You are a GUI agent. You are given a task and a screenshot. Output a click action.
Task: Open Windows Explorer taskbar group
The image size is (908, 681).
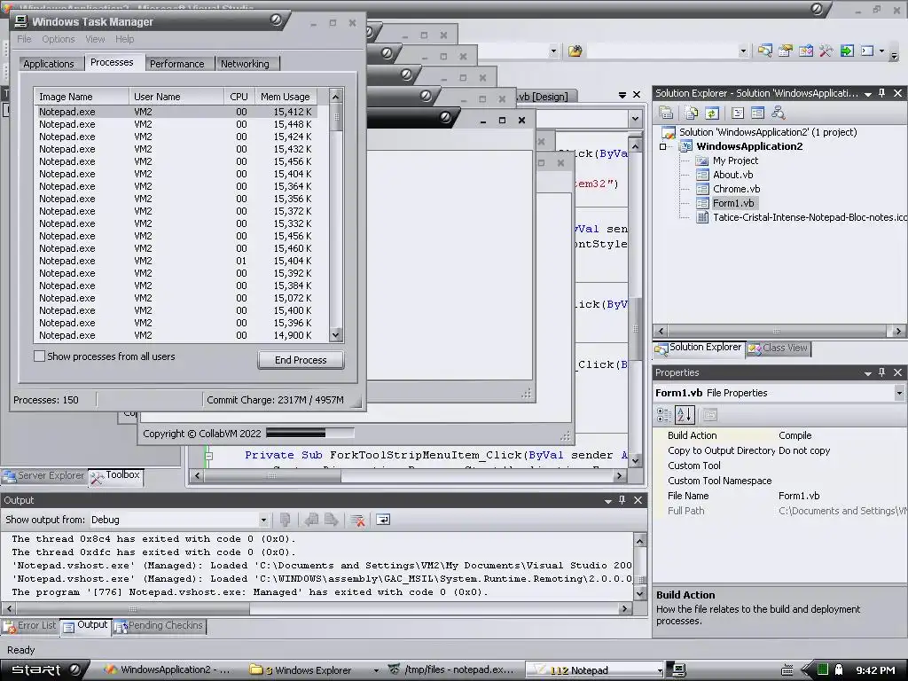(x=313, y=670)
